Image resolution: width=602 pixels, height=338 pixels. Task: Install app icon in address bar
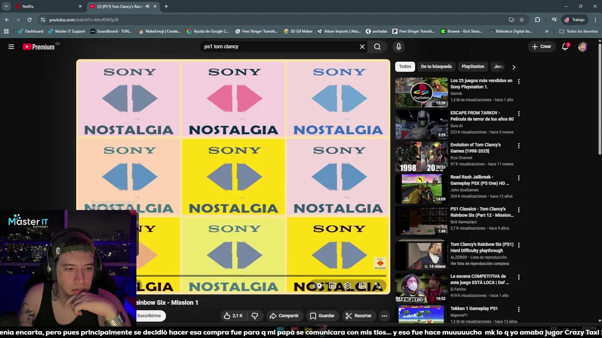coord(511,20)
